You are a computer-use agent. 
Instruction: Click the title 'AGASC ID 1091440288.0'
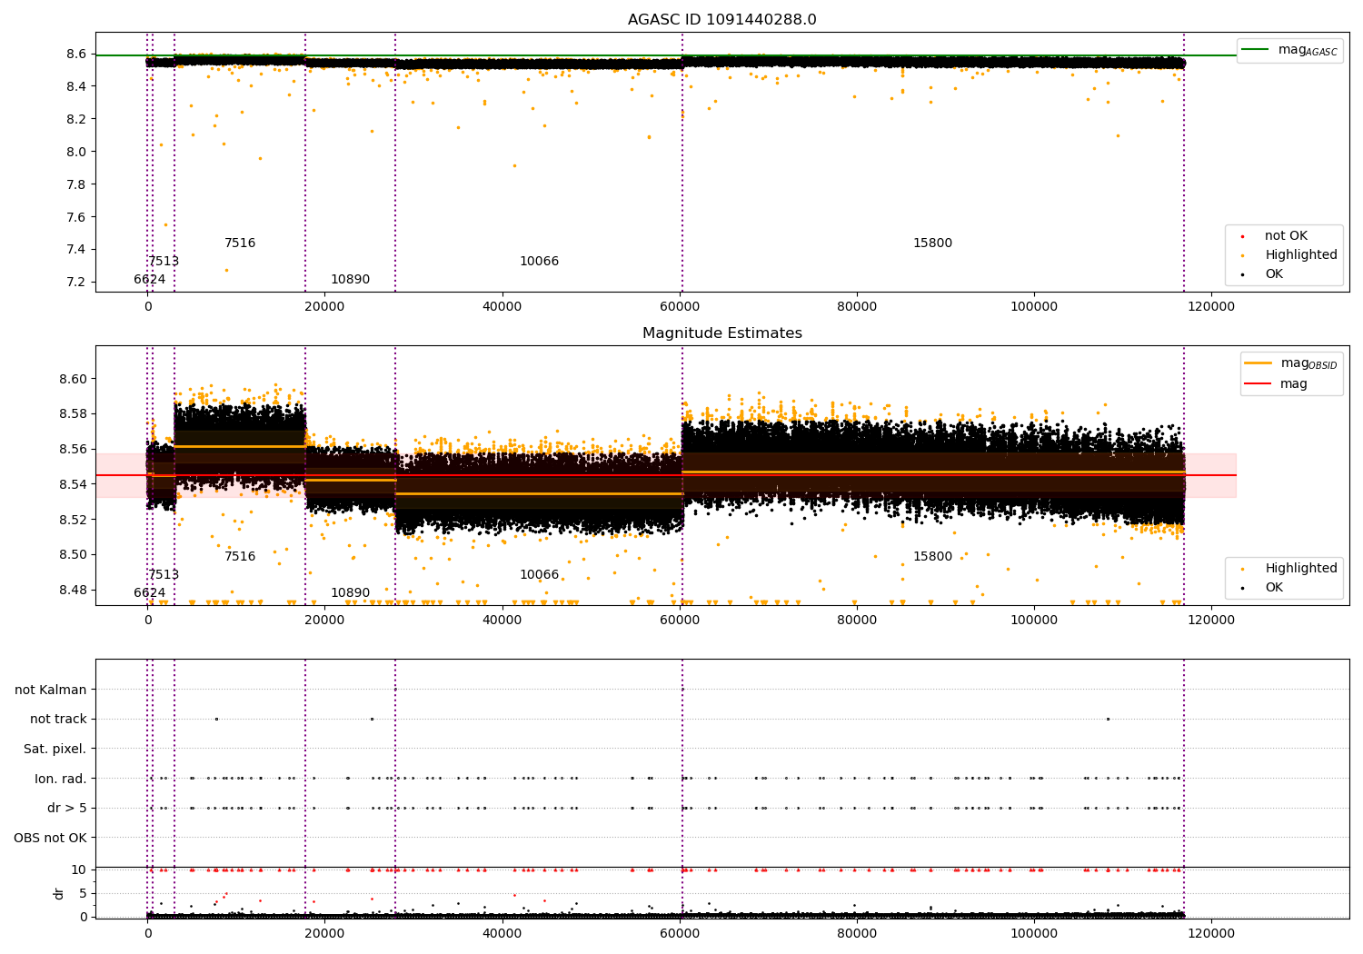721,20
